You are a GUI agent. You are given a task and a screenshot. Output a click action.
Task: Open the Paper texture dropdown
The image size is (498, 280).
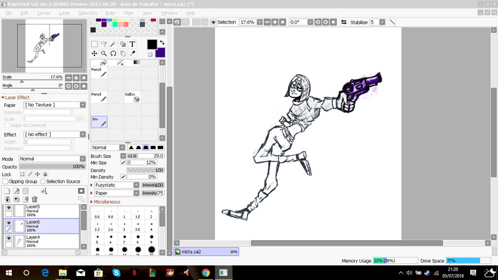(82, 105)
